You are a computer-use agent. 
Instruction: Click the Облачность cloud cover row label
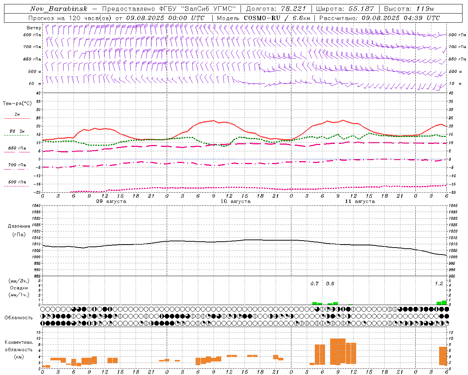[19, 318]
